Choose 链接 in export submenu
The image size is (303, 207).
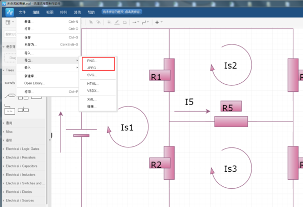click(98, 107)
